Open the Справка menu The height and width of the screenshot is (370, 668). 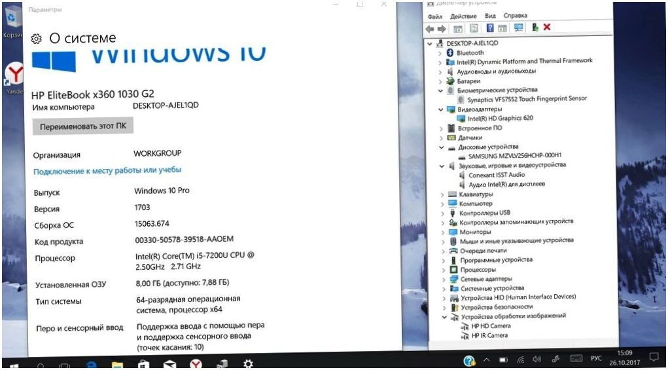click(x=515, y=15)
